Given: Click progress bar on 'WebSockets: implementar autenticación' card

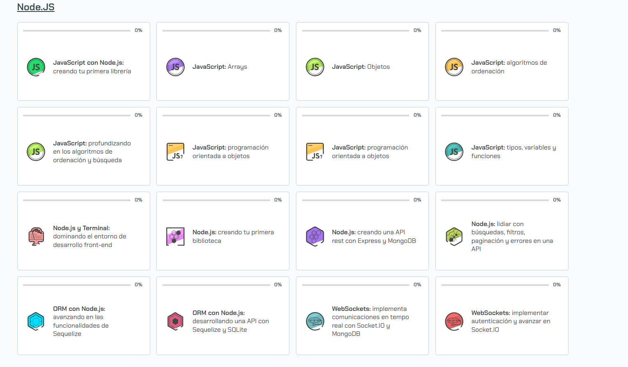Looking at the screenshot, I should point(495,285).
